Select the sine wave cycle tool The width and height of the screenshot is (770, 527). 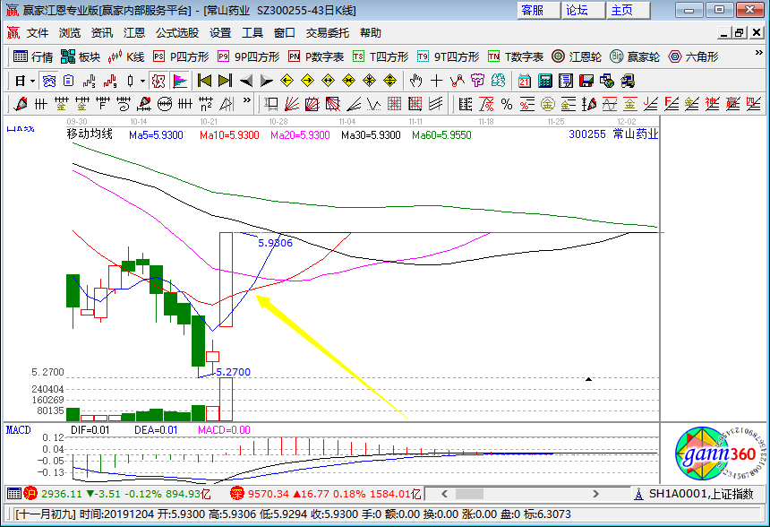(610, 104)
